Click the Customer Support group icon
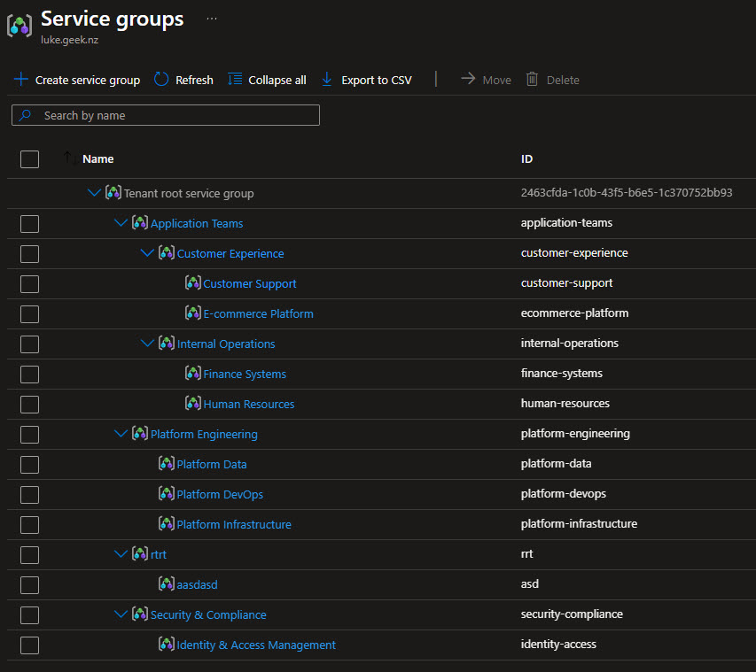 point(193,282)
